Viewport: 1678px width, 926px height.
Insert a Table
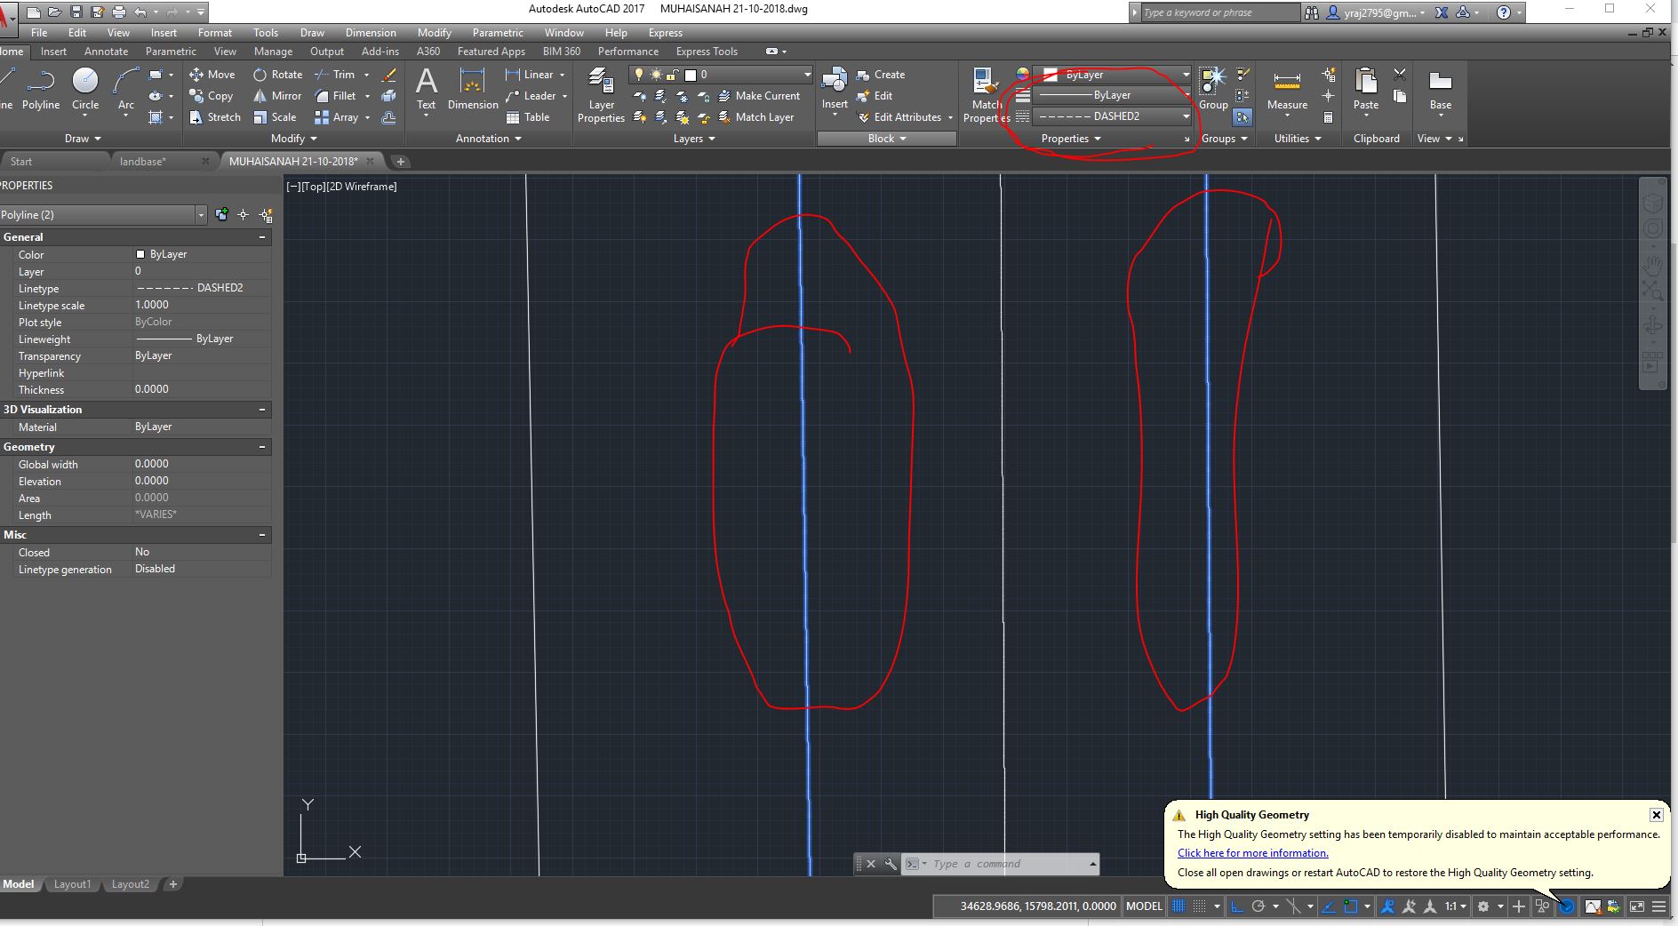point(528,117)
